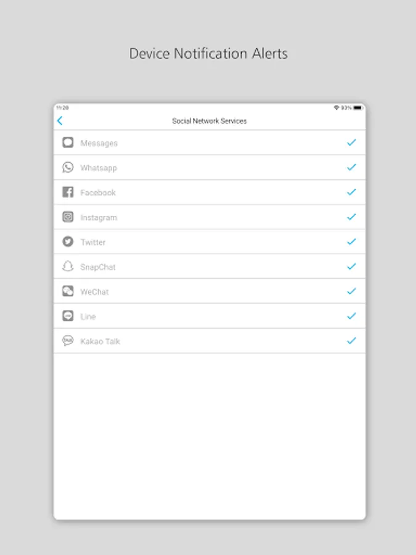
Task: Click the Kakao Talk icon
Action: (68, 340)
